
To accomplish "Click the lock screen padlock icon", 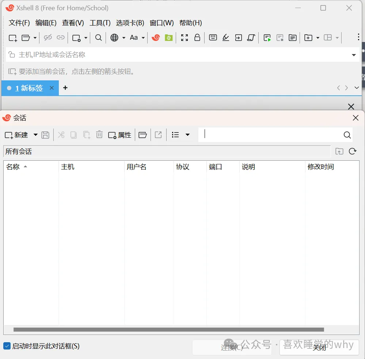I will click(x=197, y=38).
